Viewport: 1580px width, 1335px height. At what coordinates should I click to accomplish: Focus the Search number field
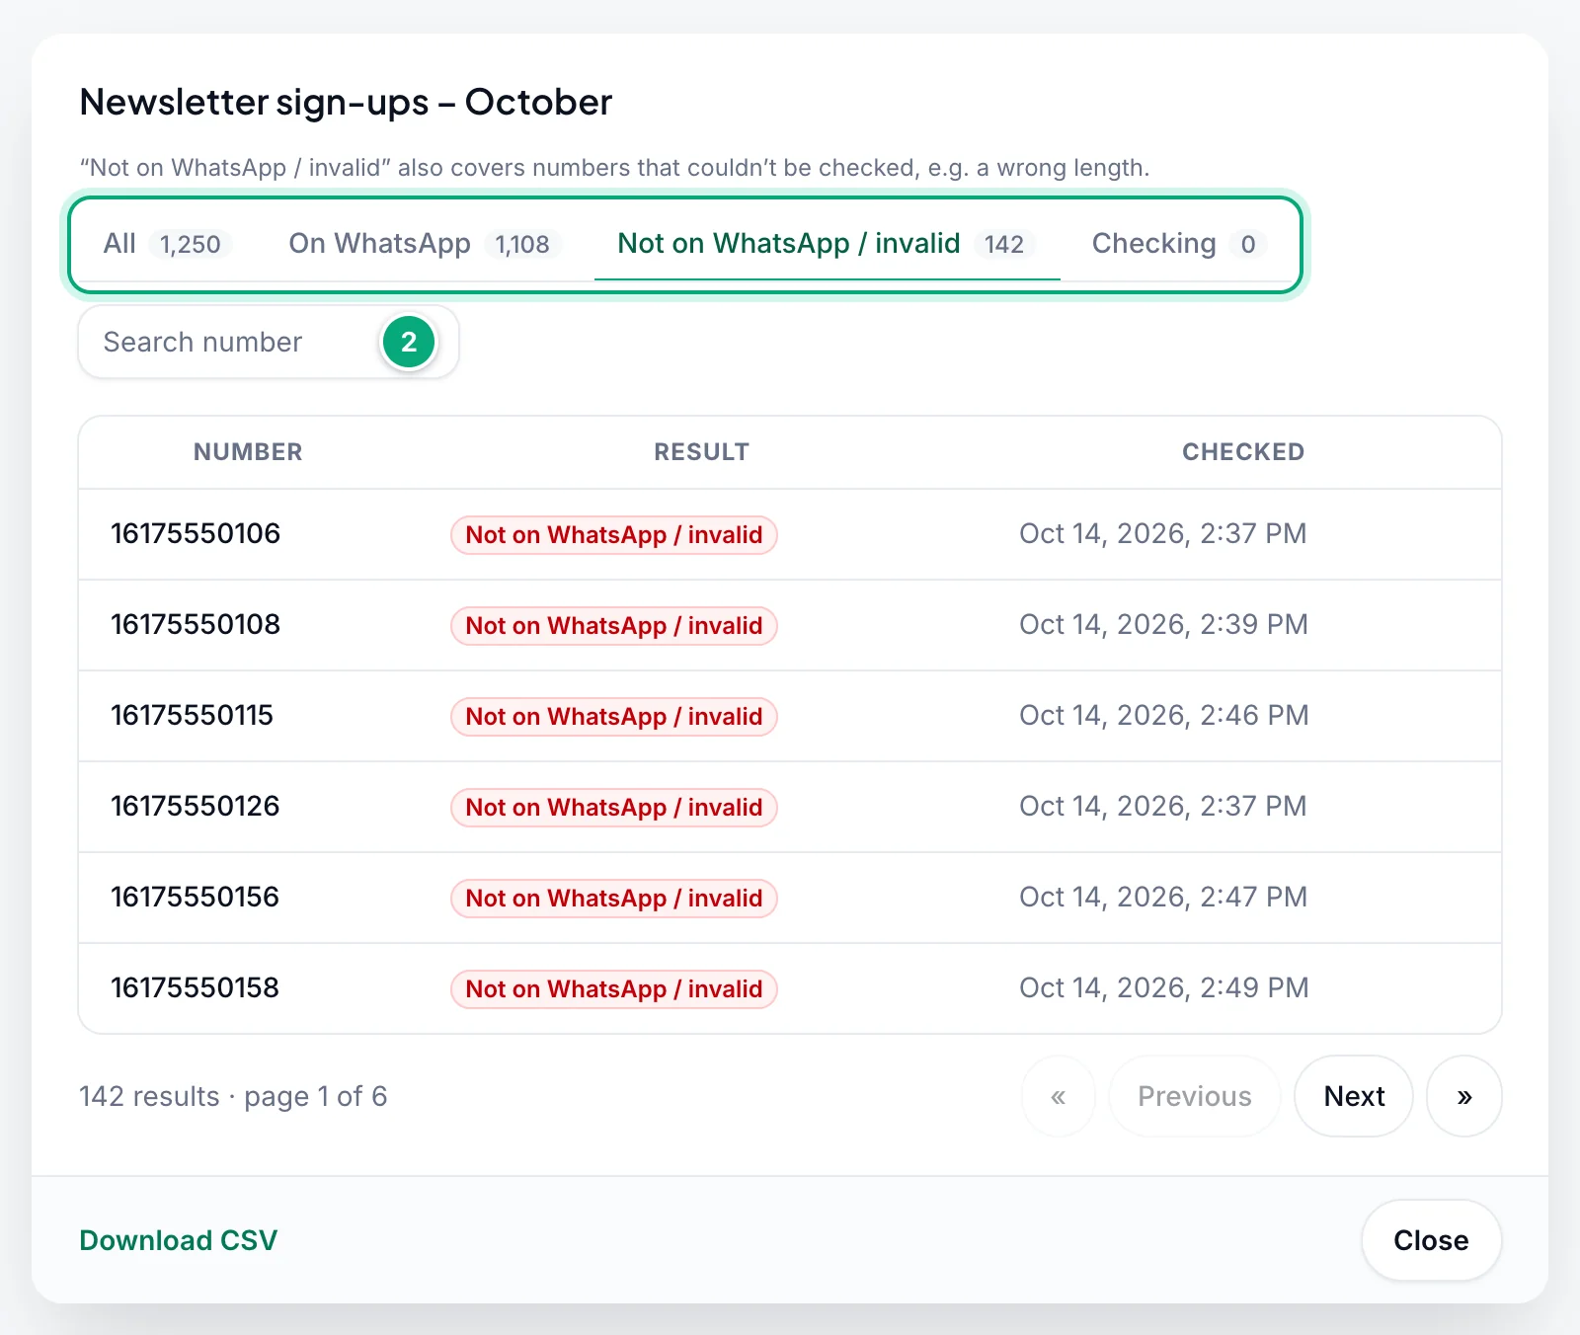[269, 342]
